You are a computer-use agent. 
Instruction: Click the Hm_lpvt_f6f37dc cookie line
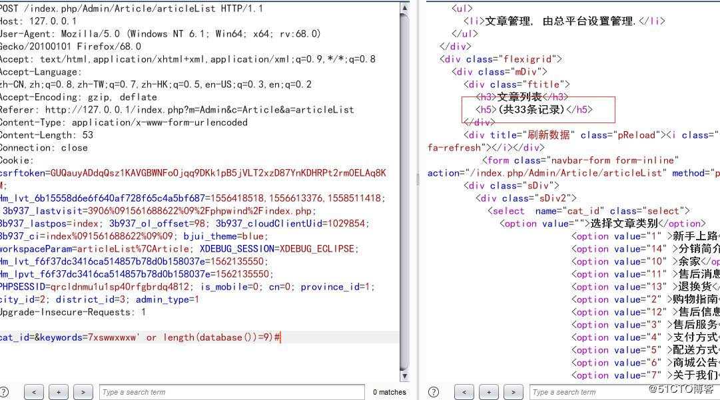(x=137, y=274)
